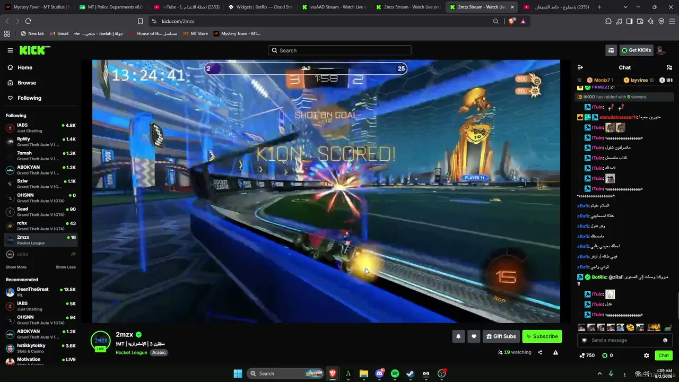Follow 2mzx with the heart button

[x=474, y=336]
